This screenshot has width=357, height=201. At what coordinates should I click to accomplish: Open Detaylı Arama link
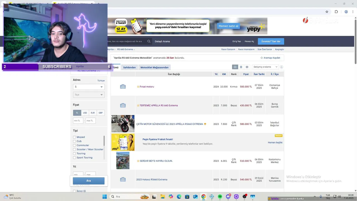click(x=162, y=41)
